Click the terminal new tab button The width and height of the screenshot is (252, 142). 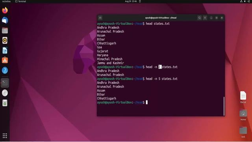click(100, 18)
